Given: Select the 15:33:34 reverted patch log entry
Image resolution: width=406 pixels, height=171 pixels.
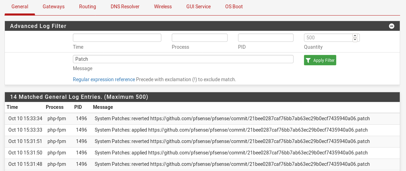Looking at the screenshot, I should click(232, 118).
